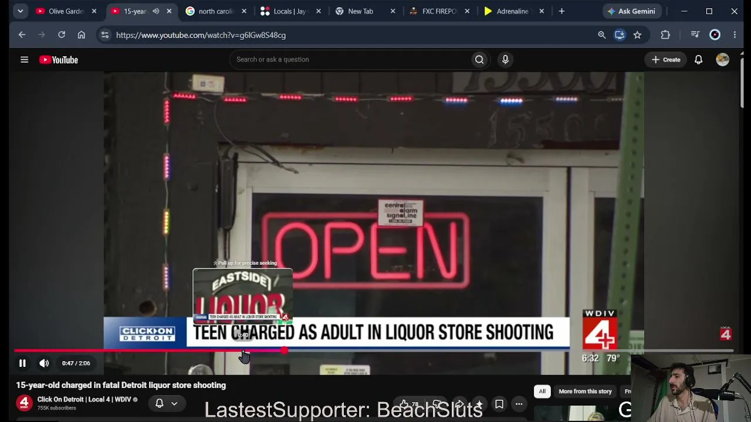Open the Create dropdown
This screenshot has height=422, width=751.
tap(666, 59)
